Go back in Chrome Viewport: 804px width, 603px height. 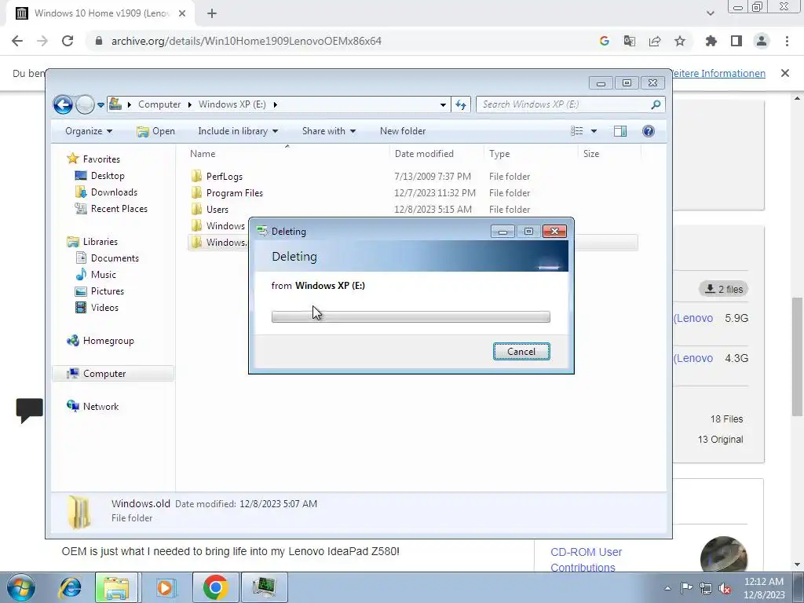pyautogui.click(x=17, y=41)
